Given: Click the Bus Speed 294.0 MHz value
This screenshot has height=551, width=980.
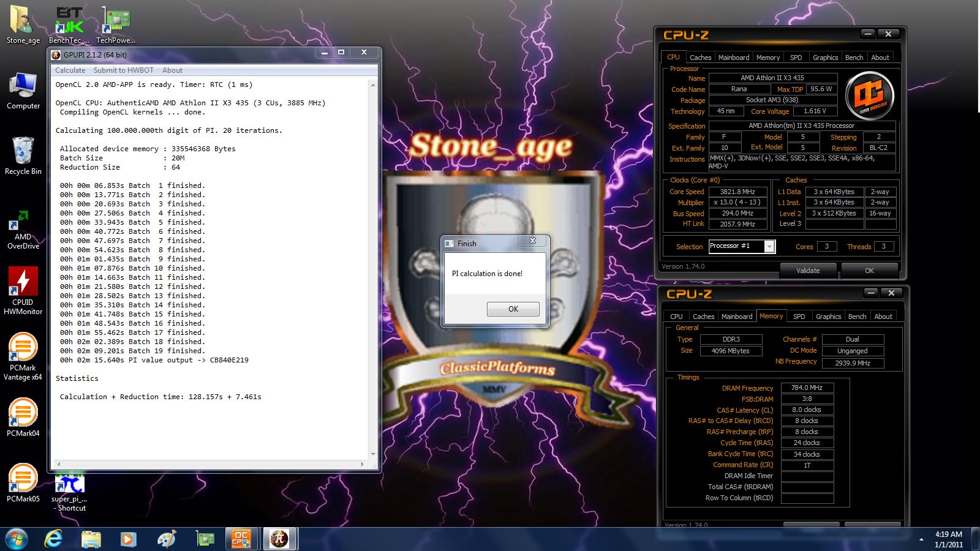Looking at the screenshot, I should (738, 214).
